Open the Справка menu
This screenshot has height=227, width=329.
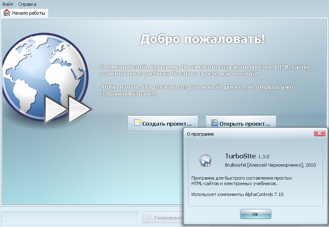pyautogui.click(x=27, y=4)
